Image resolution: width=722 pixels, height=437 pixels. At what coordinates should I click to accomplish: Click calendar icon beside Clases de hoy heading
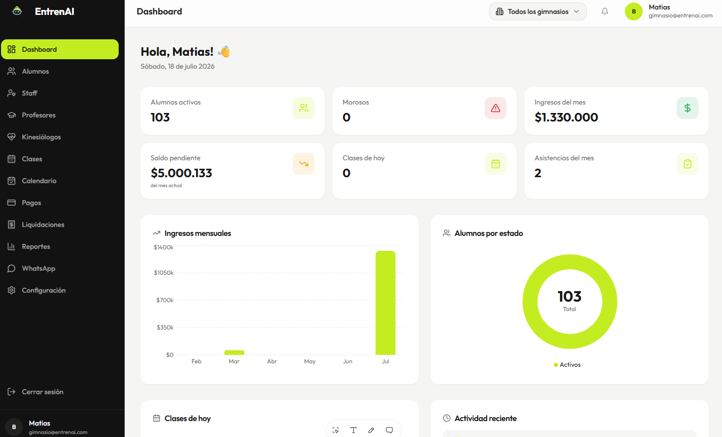pyautogui.click(x=157, y=418)
